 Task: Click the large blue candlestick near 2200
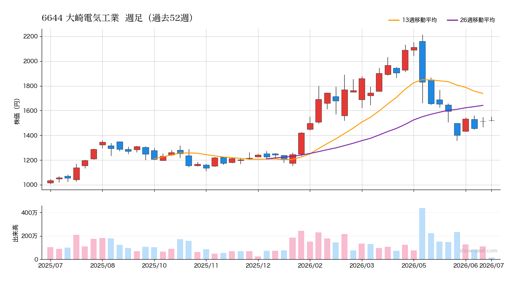point(422,62)
